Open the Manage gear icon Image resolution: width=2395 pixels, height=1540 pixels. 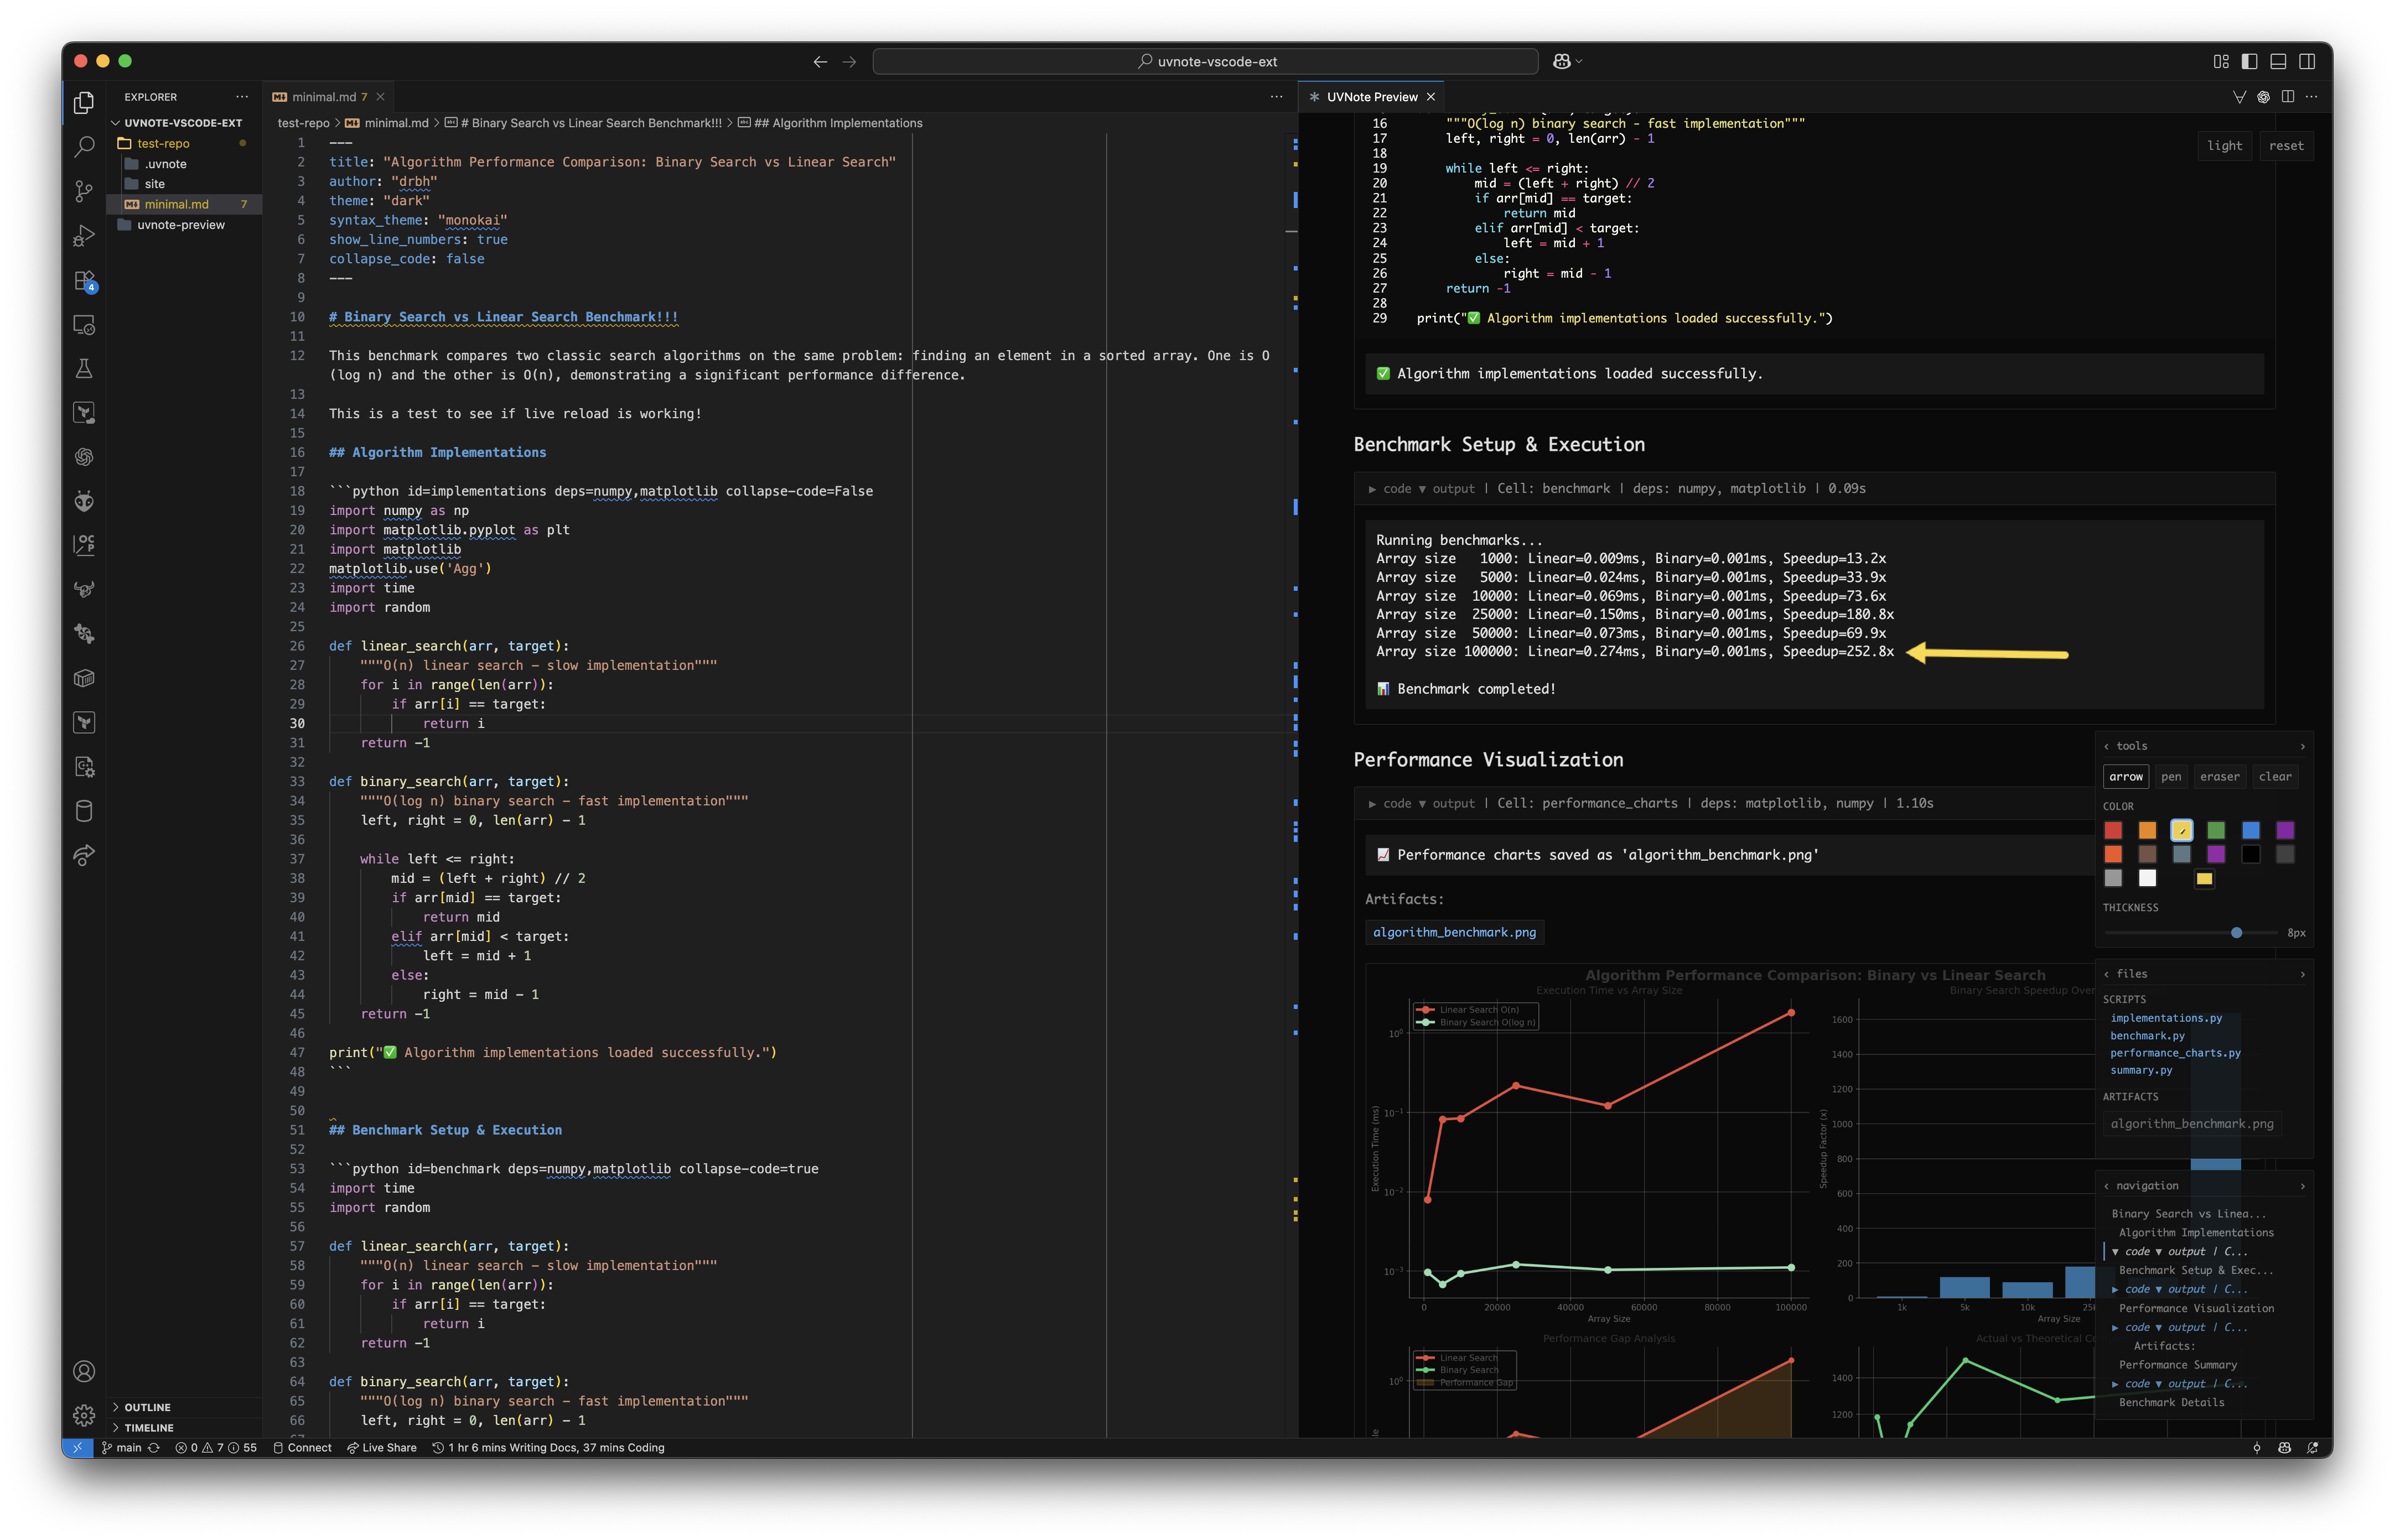84,1415
